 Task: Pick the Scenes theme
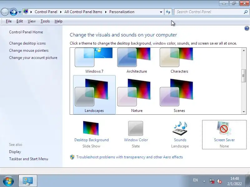179,95
